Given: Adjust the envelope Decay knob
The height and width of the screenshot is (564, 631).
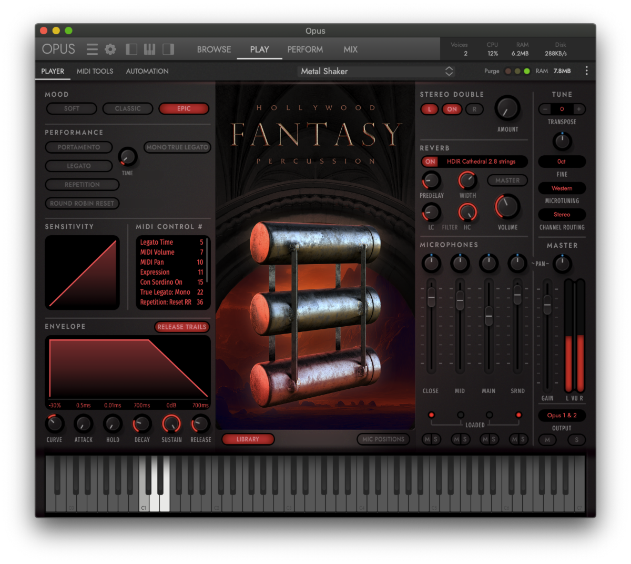Looking at the screenshot, I should [x=142, y=424].
